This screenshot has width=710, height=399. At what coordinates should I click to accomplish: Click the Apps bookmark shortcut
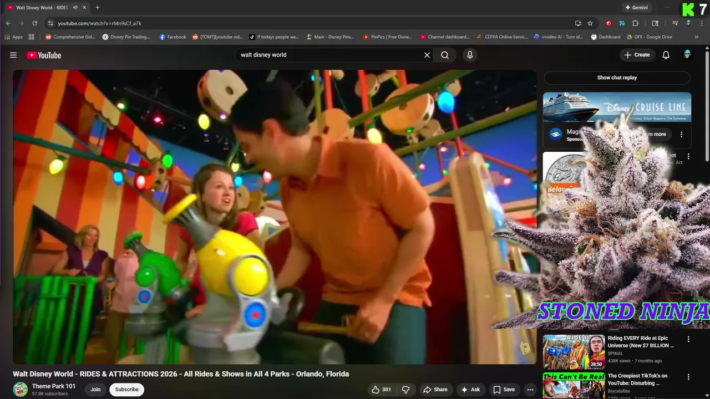[x=13, y=37]
